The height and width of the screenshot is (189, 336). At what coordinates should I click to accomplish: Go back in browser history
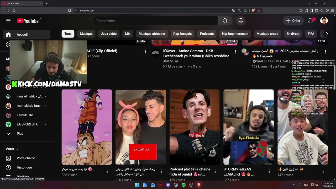3,10
